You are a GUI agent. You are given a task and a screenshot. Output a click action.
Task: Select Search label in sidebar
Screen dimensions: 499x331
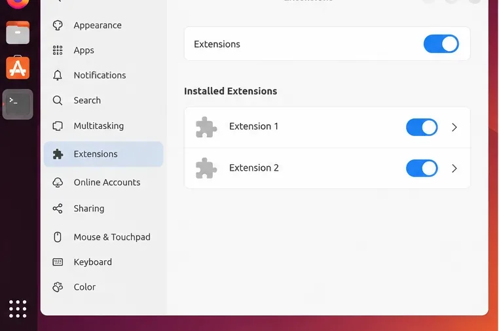pyautogui.click(x=87, y=101)
